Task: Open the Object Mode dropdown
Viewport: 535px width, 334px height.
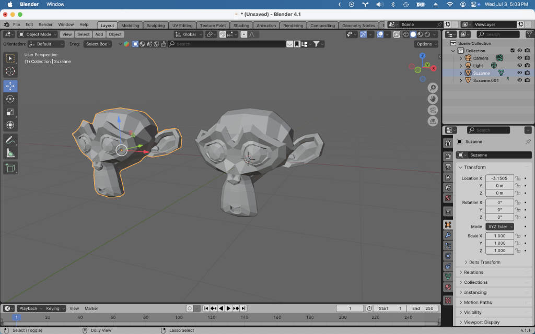Action: pyautogui.click(x=38, y=34)
